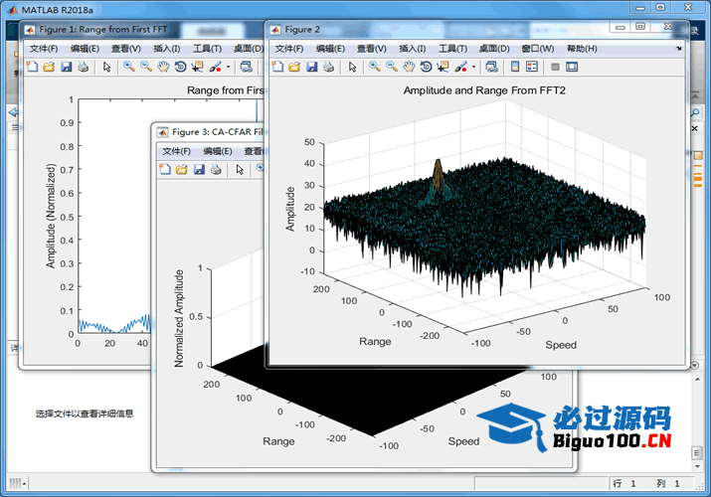
Task: Edit Plot arrow in Figure 1 toolbar
Action: 106,67
